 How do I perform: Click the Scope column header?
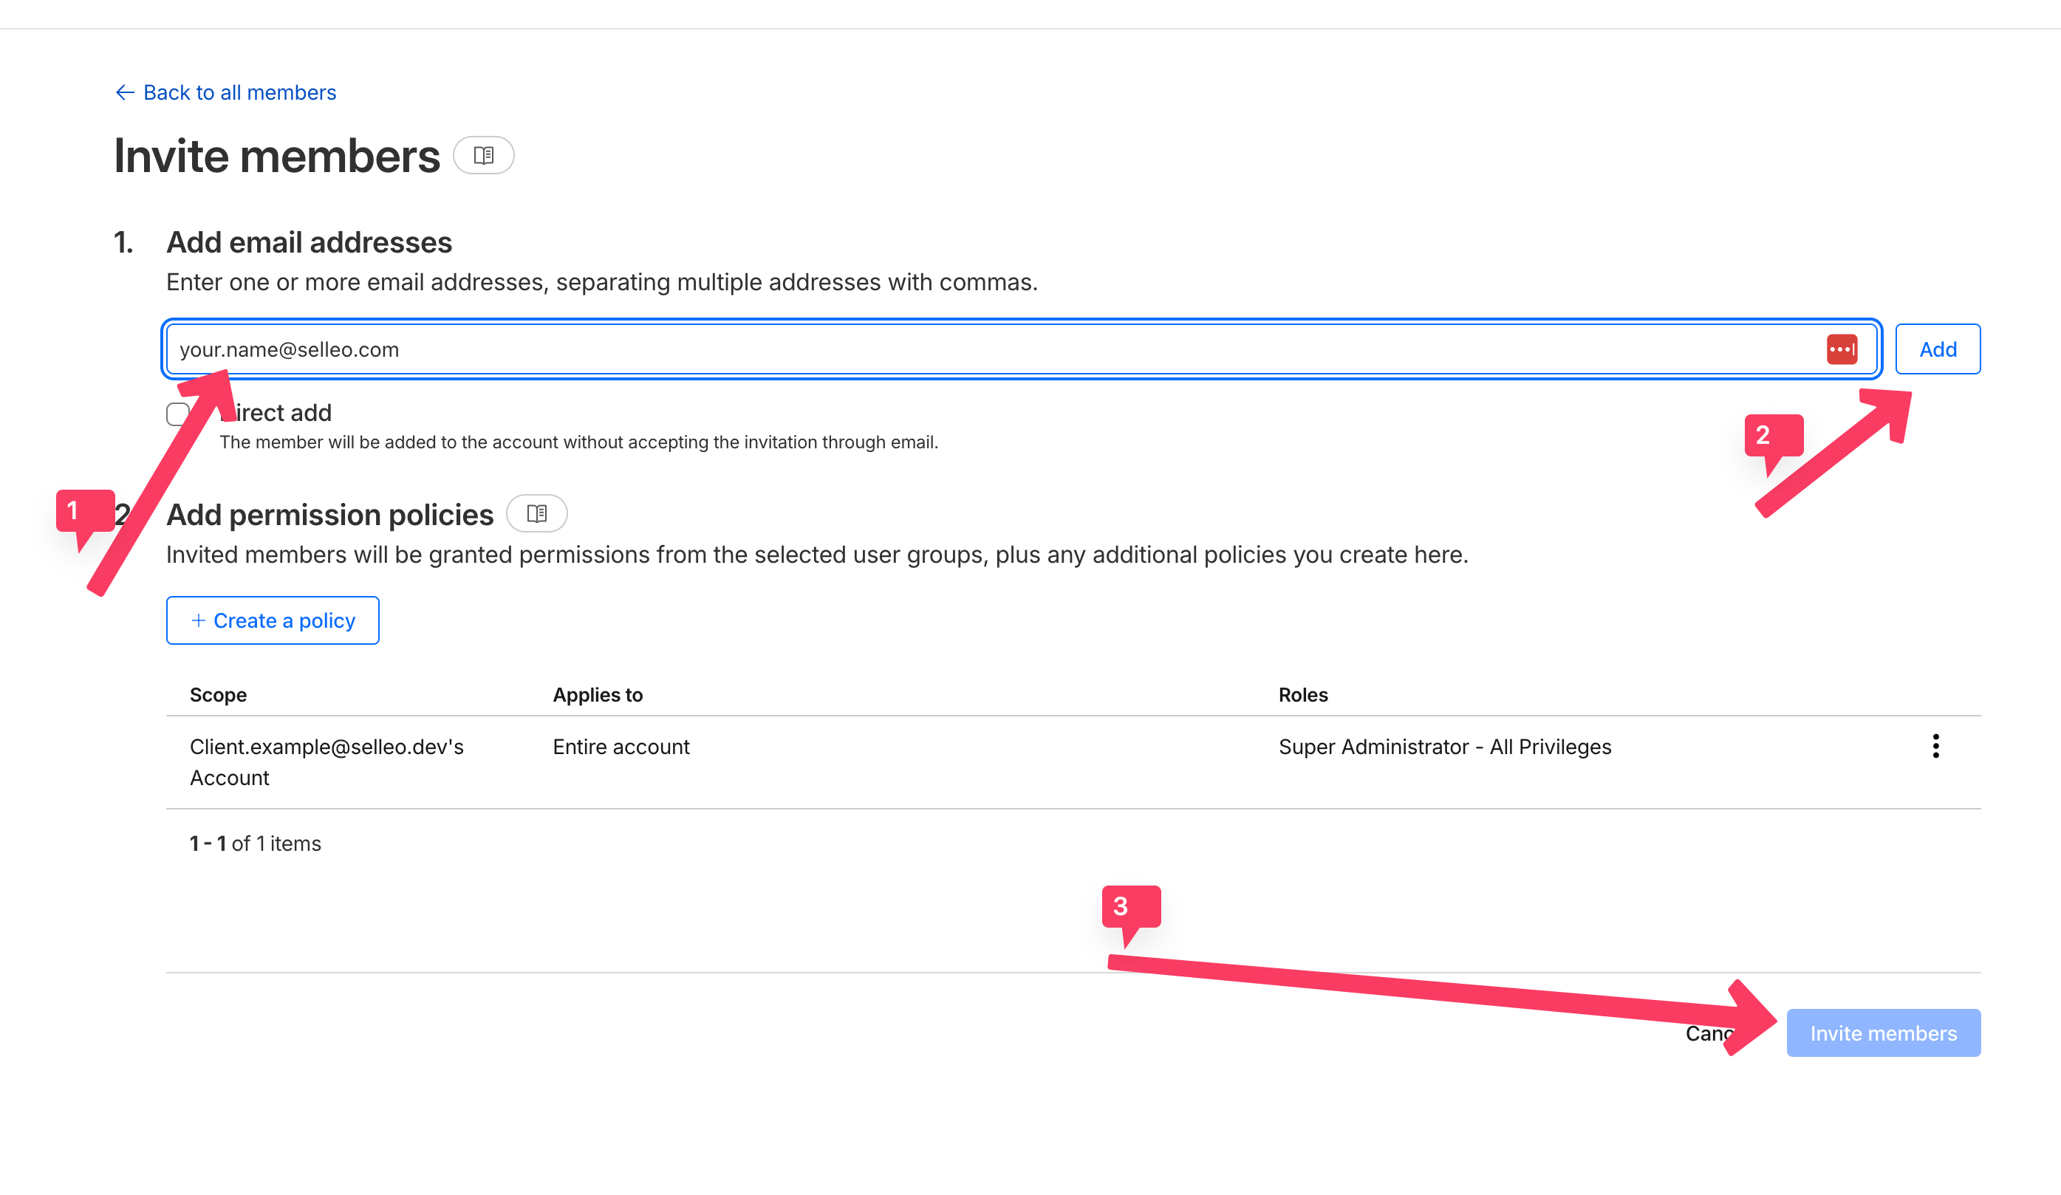point(219,694)
